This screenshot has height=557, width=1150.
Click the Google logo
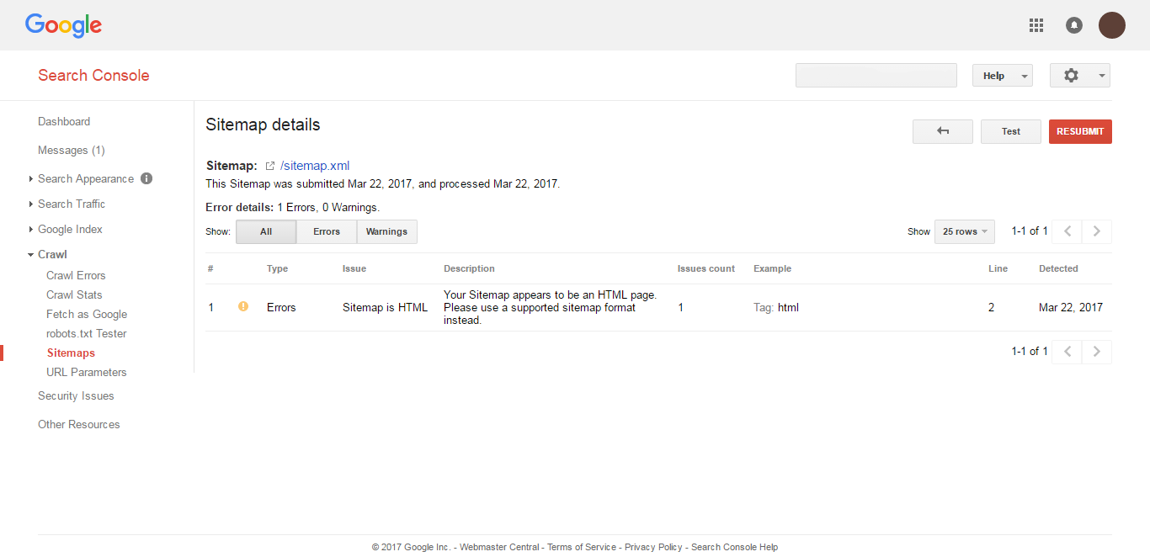tap(63, 25)
